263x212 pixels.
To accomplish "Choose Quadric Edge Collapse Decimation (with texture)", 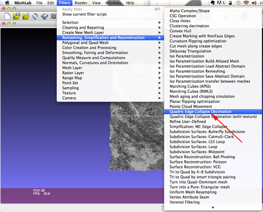I will tap(213, 117).
